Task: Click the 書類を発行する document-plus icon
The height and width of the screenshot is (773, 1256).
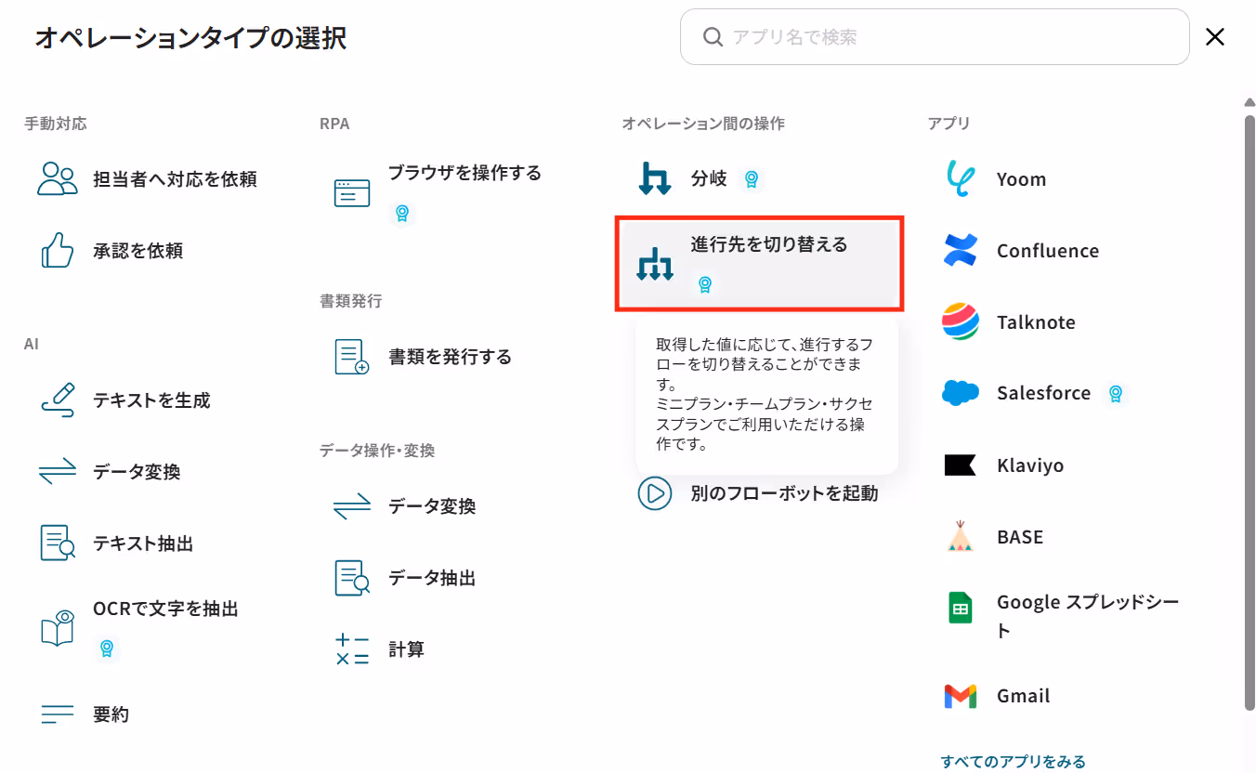Action: tap(352, 357)
